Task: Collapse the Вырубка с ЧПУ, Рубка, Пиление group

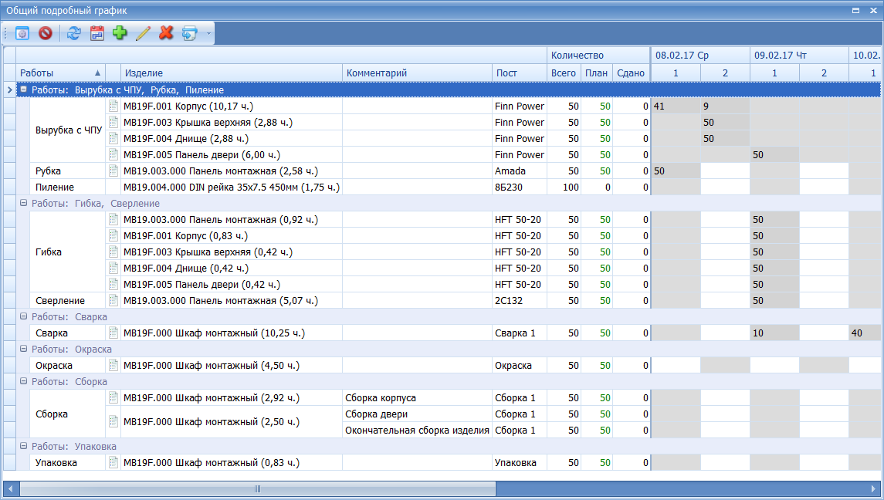Action: [23, 90]
